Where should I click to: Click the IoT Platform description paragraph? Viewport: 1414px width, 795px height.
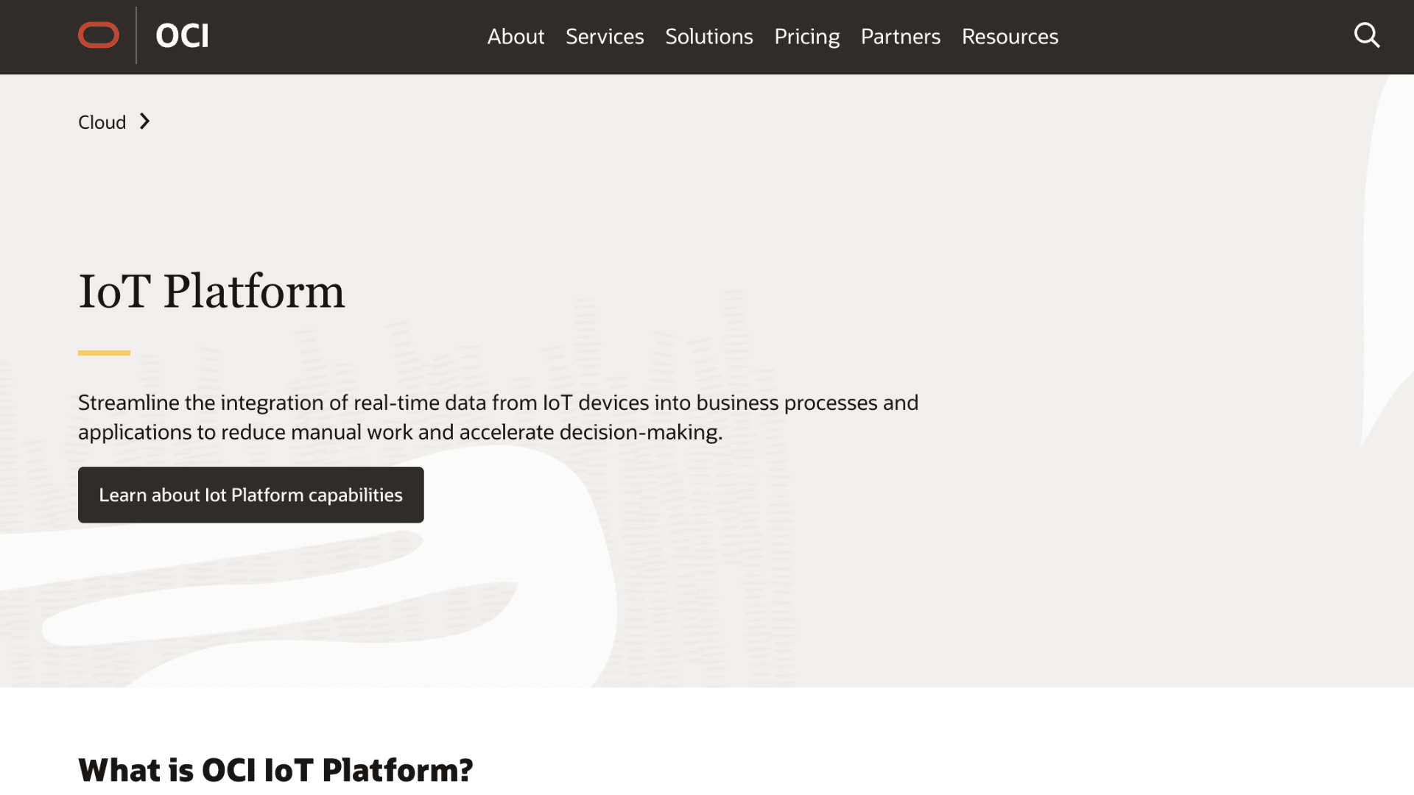(498, 417)
